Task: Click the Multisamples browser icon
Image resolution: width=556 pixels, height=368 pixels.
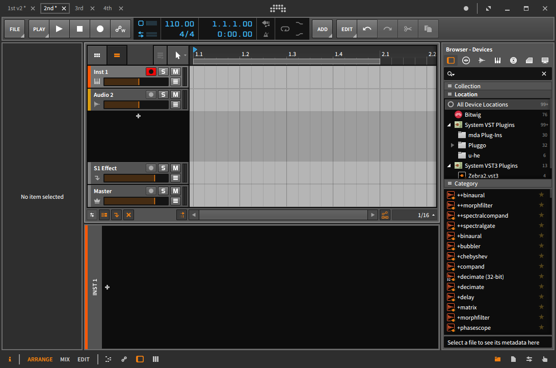Action: tap(497, 60)
